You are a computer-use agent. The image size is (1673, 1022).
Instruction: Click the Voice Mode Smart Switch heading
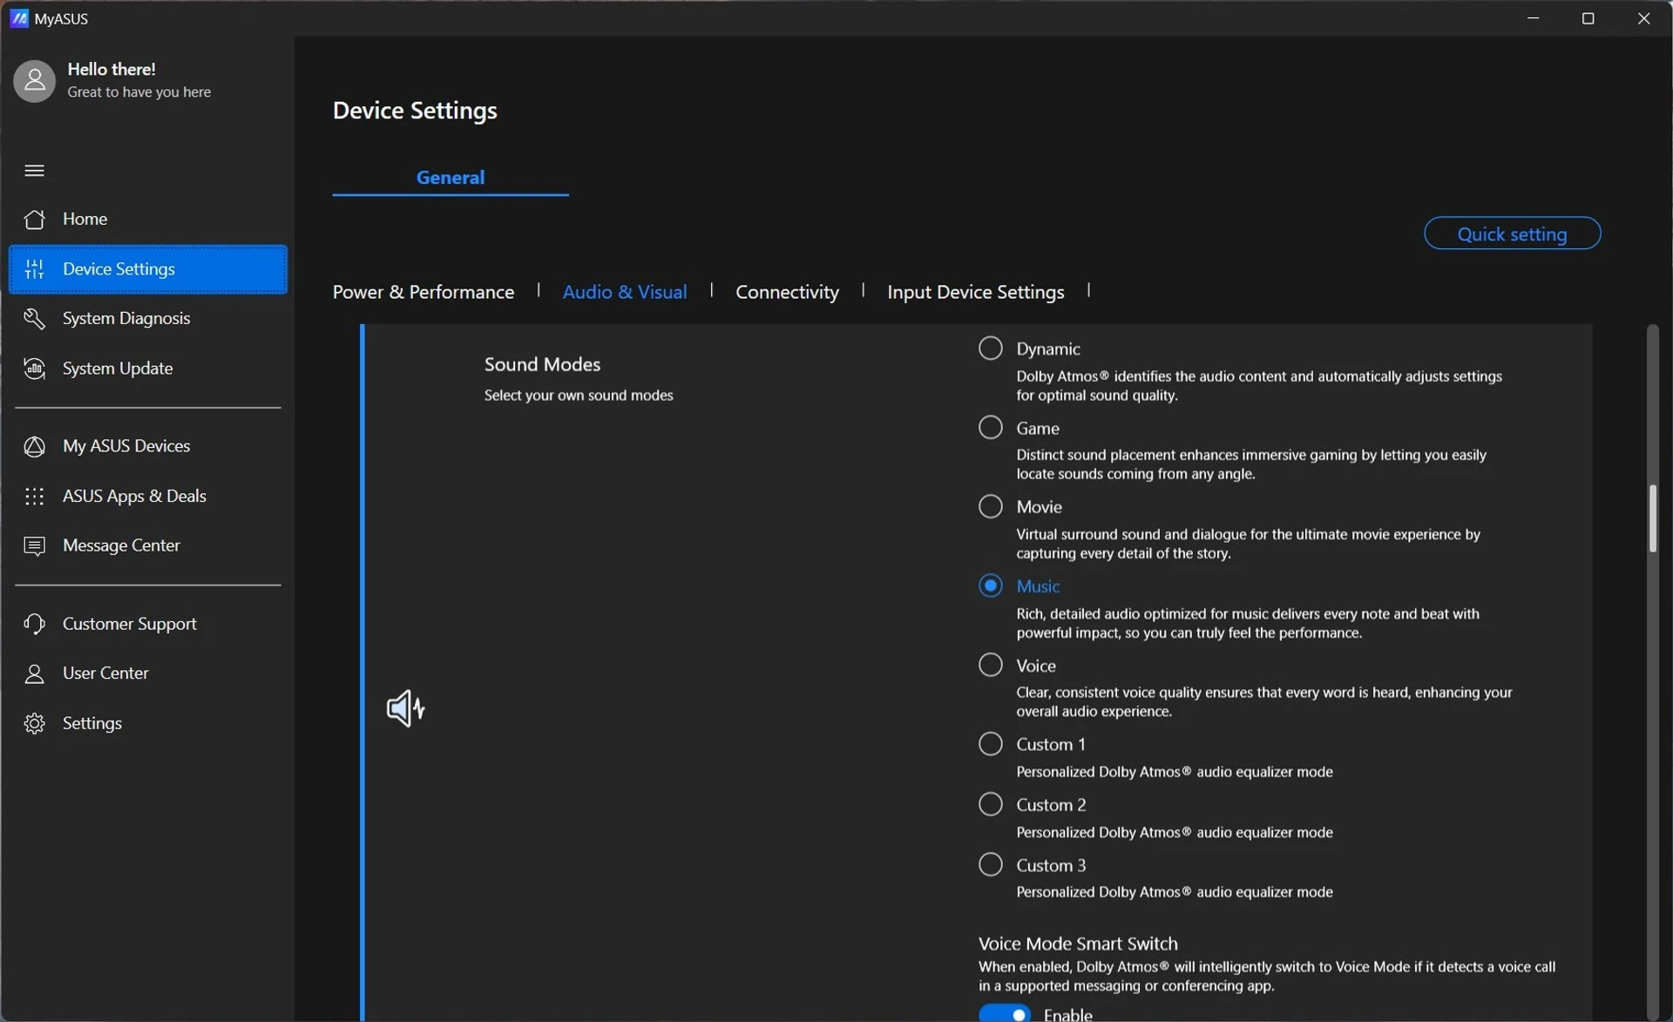point(1078,944)
